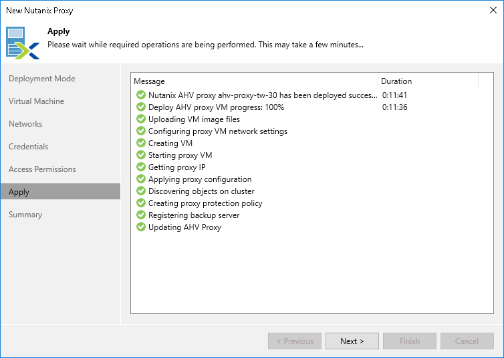Click the greyed-out Cancel button

(x=467, y=341)
